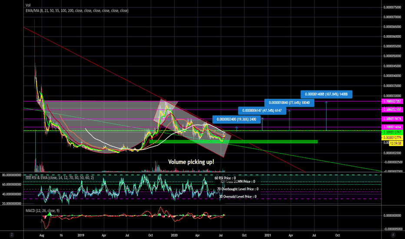Click price scale value 0.0000075000
The height and width of the screenshot is (239, 405).
392,7
